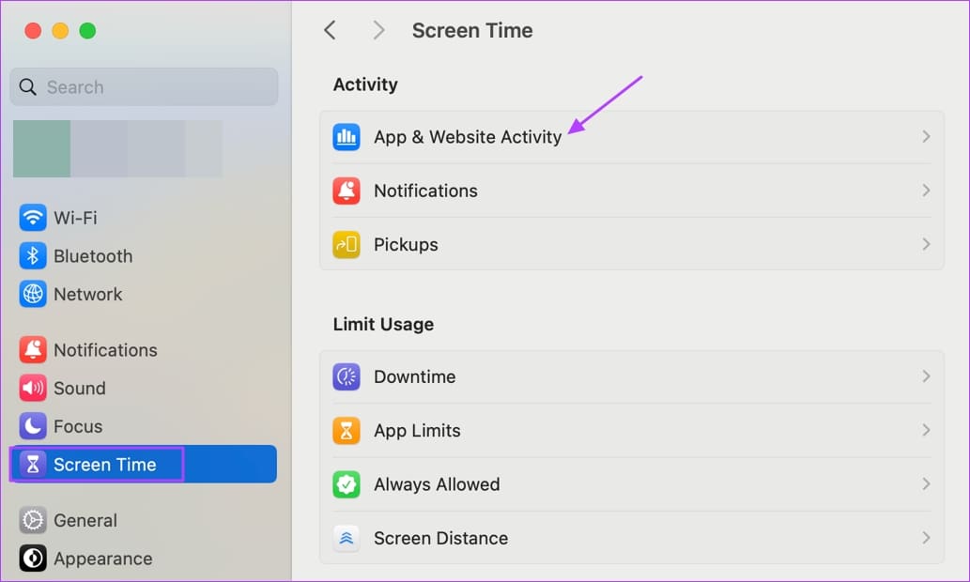This screenshot has height=582, width=970.
Task: Click the App Limits hourglass icon
Action: (x=346, y=430)
